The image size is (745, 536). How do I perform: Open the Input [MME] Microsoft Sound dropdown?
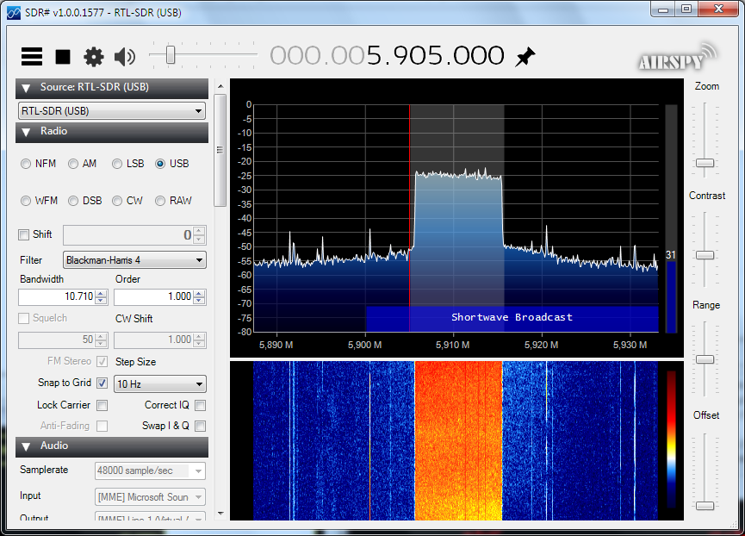coord(150,497)
